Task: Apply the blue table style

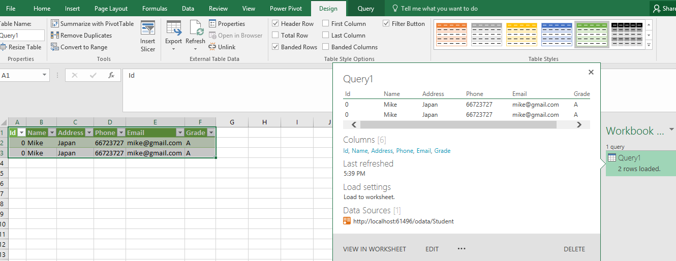Action: tap(557, 35)
